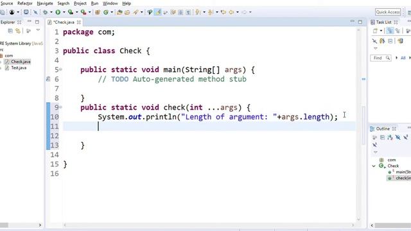Click the Previous Annotation icon
Image resolution: width=411 pixels, height=231 pixels.
click(x=211, y=12)
